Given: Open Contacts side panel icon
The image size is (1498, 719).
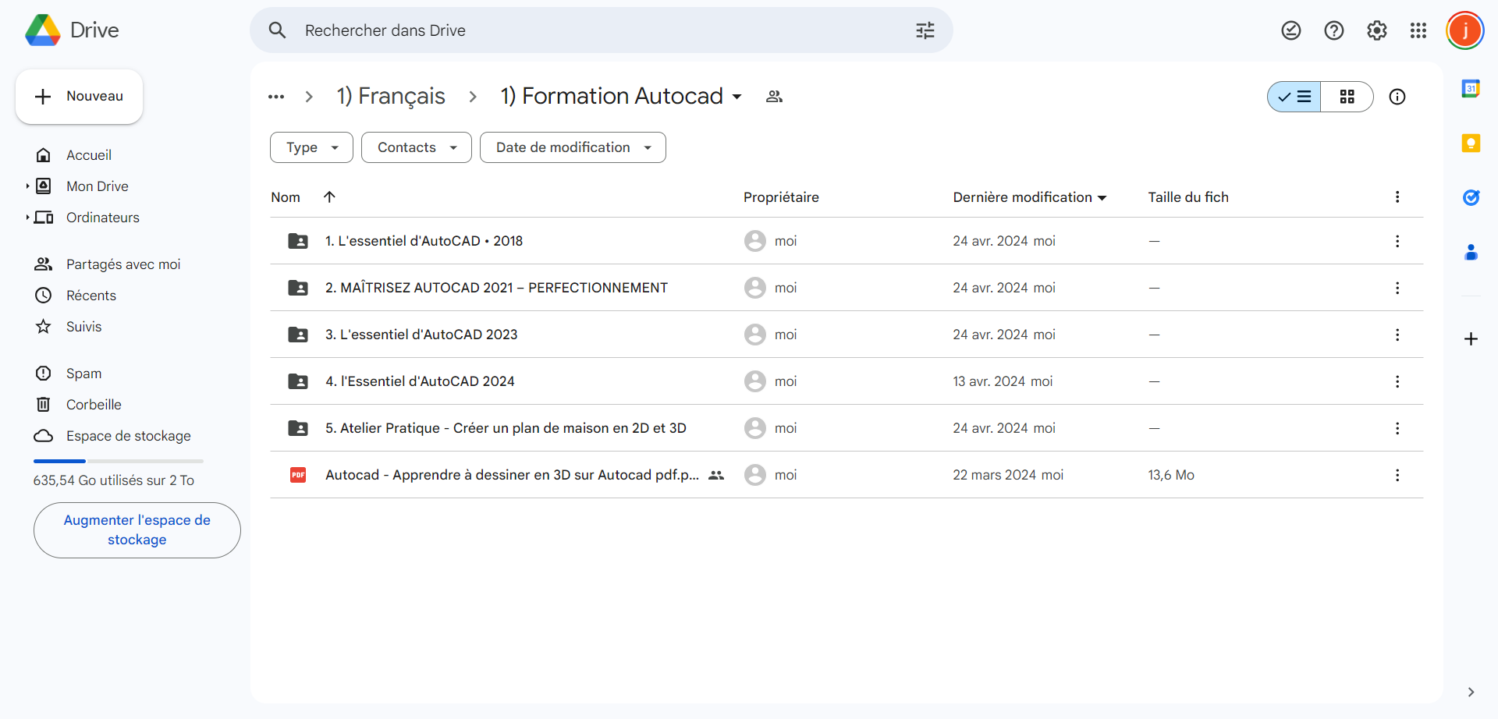Looking at the screenshot, I should pos(1471,252).
